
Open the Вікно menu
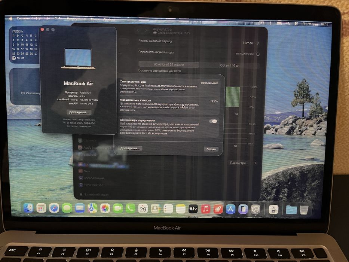tap(95, 19)
